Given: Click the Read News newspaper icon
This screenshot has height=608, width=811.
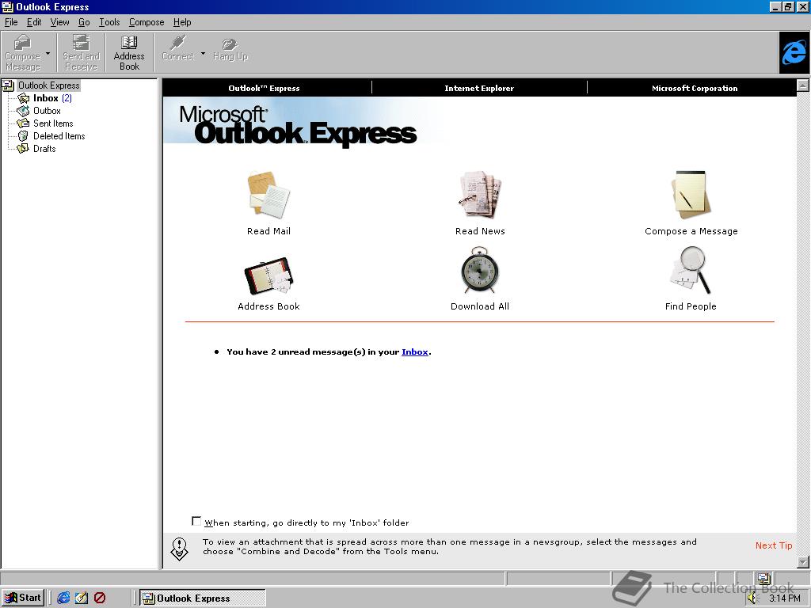Looking at the screenshot, I should (480, 195).
